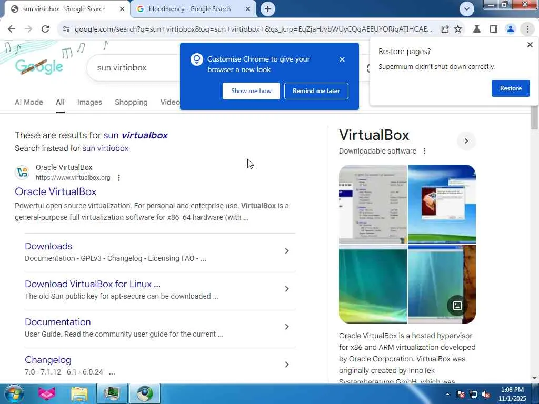
Task: Open the Documentation sitelink
Action: click(x=58, y=322)
